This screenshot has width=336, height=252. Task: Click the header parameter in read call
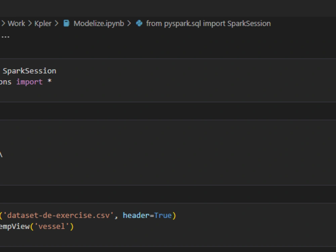click(136, 215)
